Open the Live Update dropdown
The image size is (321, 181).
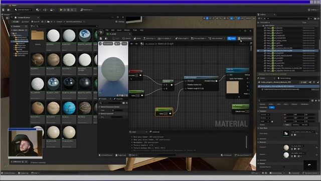tap(164, 38)
